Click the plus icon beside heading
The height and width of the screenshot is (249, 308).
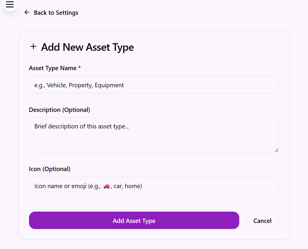point(33,47)
